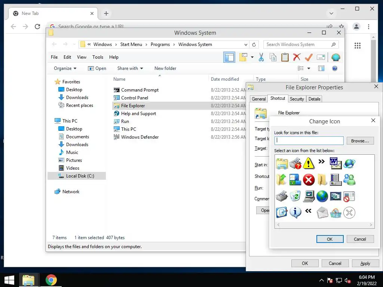Viewport: 383px width, 287px height.
Task: Select the yellow warning triangle icon
Action: (309, 163)
